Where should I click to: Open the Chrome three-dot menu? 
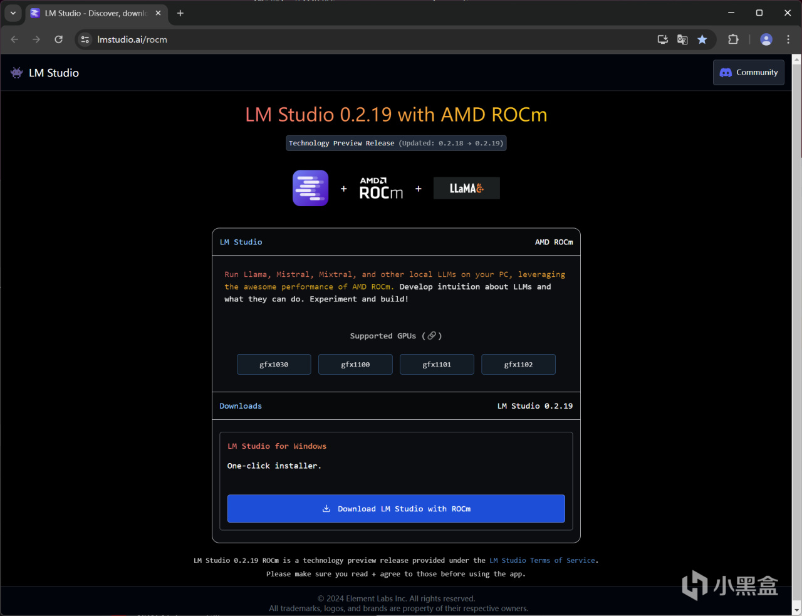[x=788, y=39]
